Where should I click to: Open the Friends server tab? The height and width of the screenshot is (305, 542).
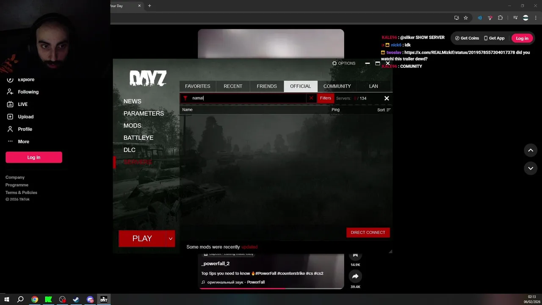pos(267,86)
